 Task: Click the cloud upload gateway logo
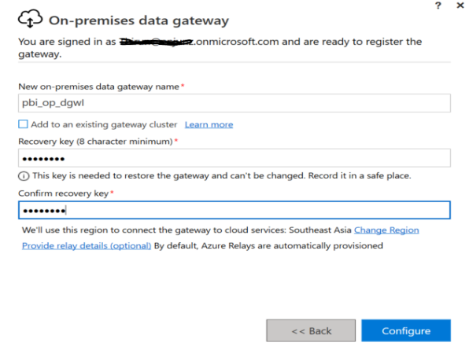point(30,19)
